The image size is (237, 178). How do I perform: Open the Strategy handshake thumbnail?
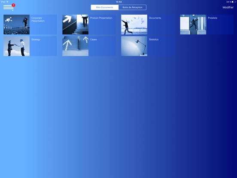[16, 46]
